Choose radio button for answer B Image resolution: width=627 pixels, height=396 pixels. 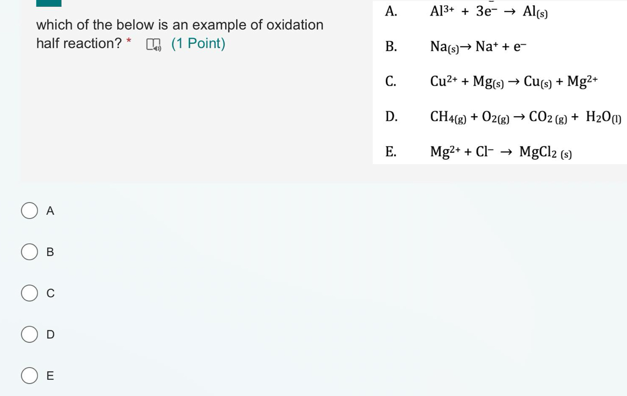click(29, 252)
